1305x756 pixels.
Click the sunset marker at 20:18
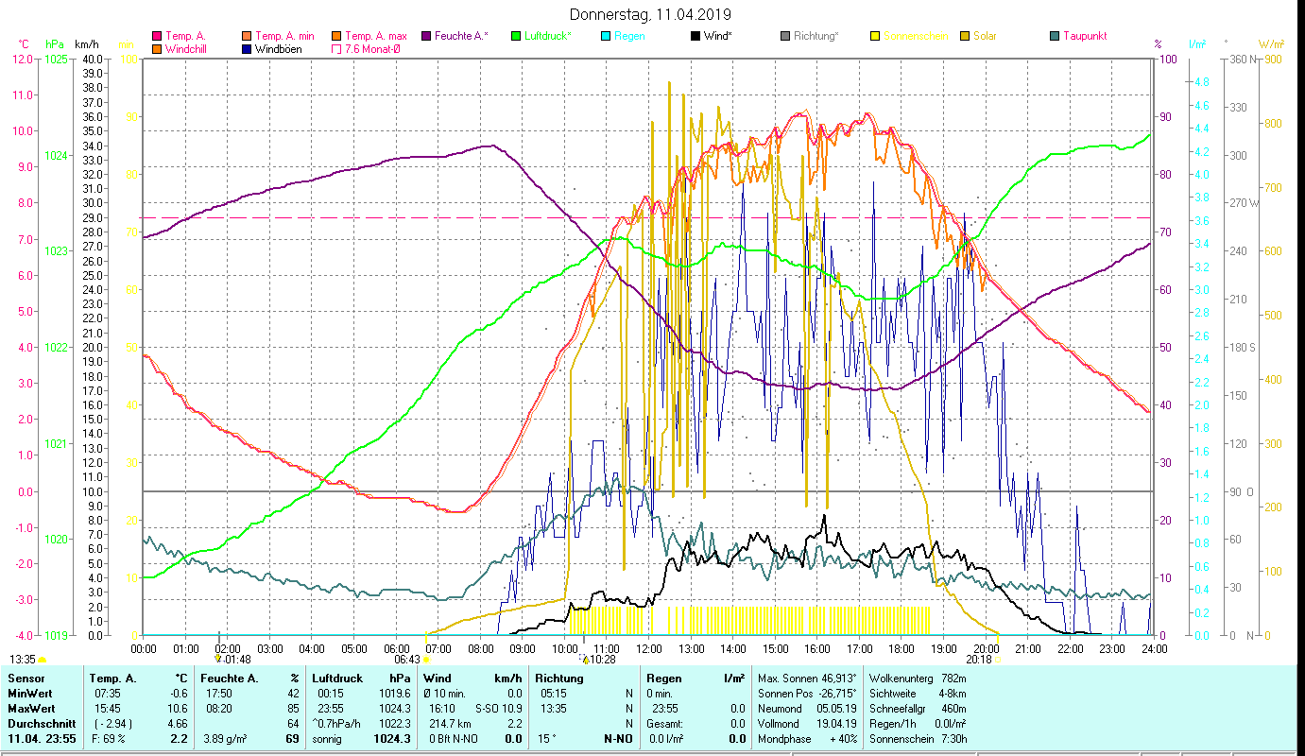tap(998, 660)
